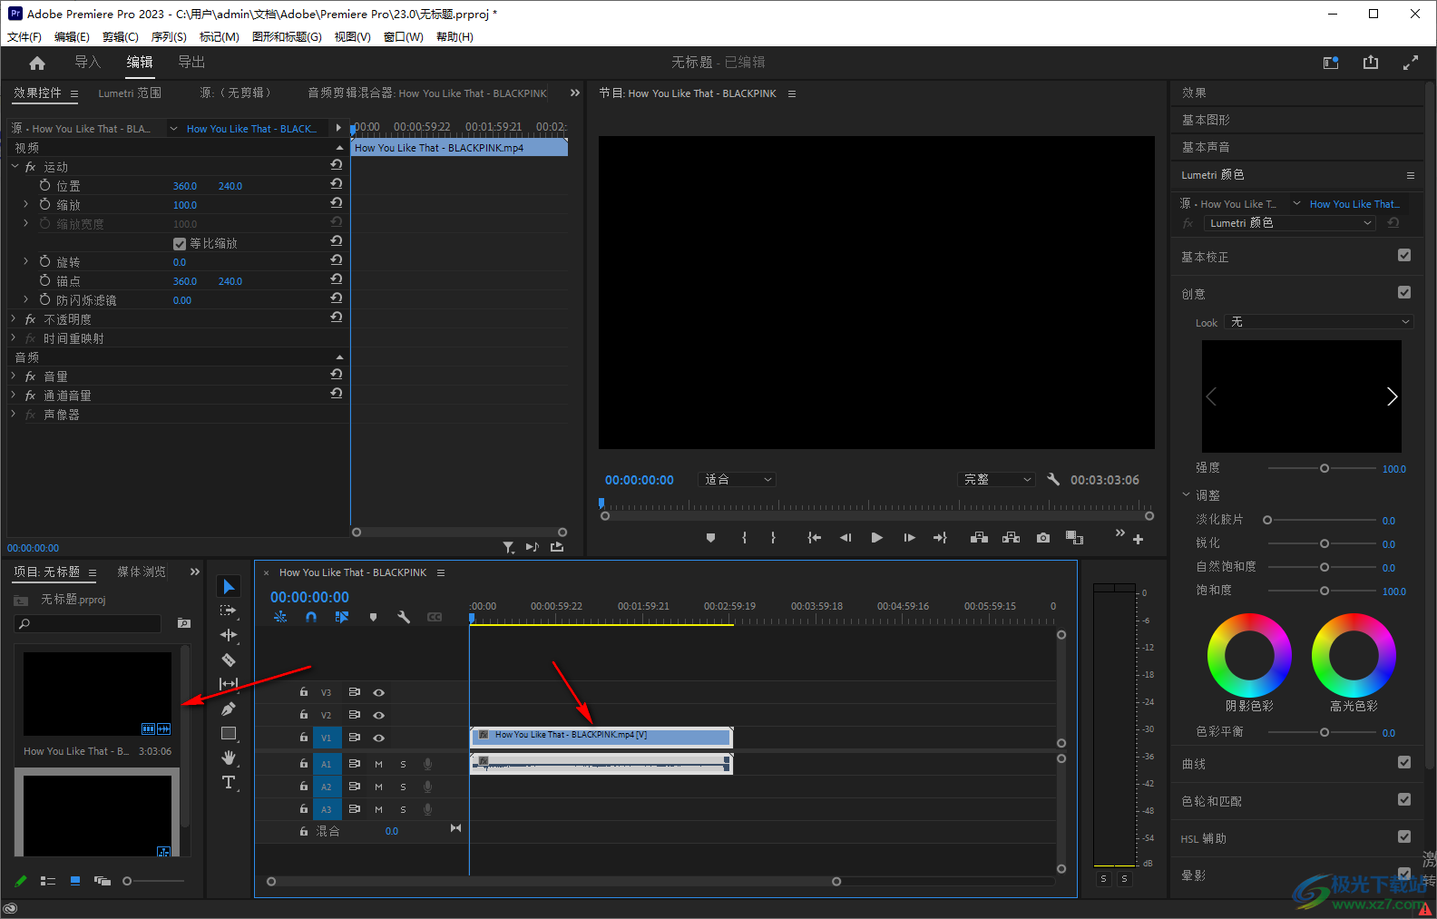This screenshot has width=1437, height=919.
Task: Open timeline display settings wrench
Action: (404, 617)
